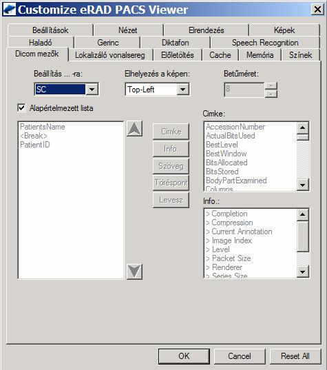Switch to the Beállítások tab
Image resolution: width=327 pixels, height=370 pixels.
[50, 30]
